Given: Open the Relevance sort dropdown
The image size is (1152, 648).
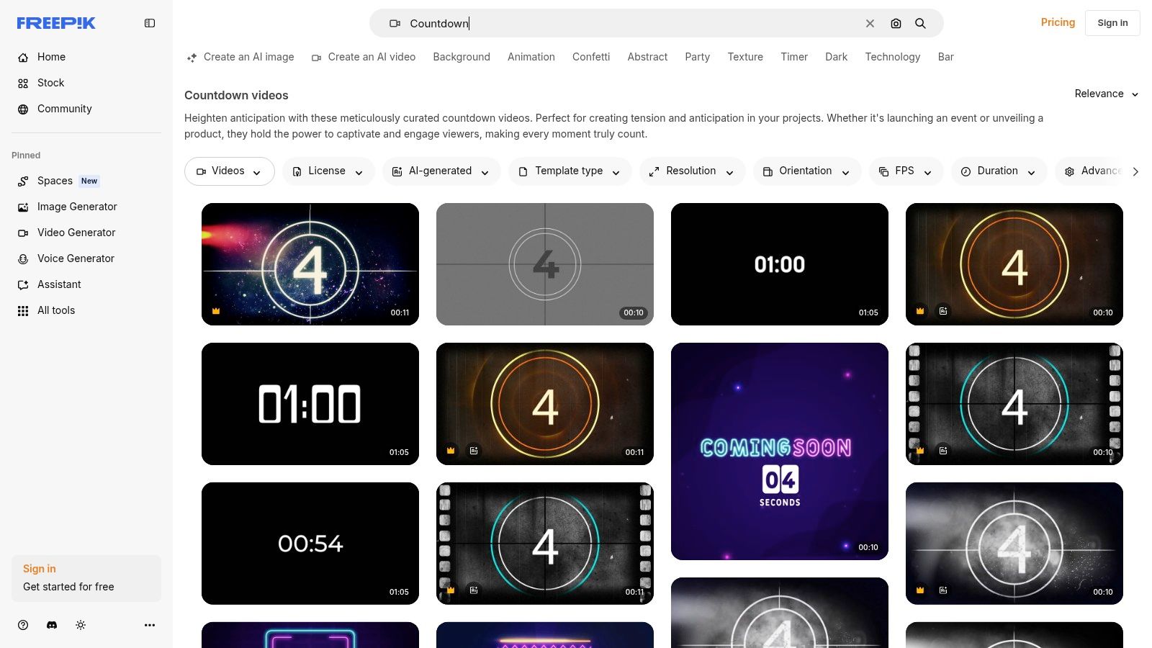Looking at the screenshot, I should pyautogui.click(x=1107, y=94).
